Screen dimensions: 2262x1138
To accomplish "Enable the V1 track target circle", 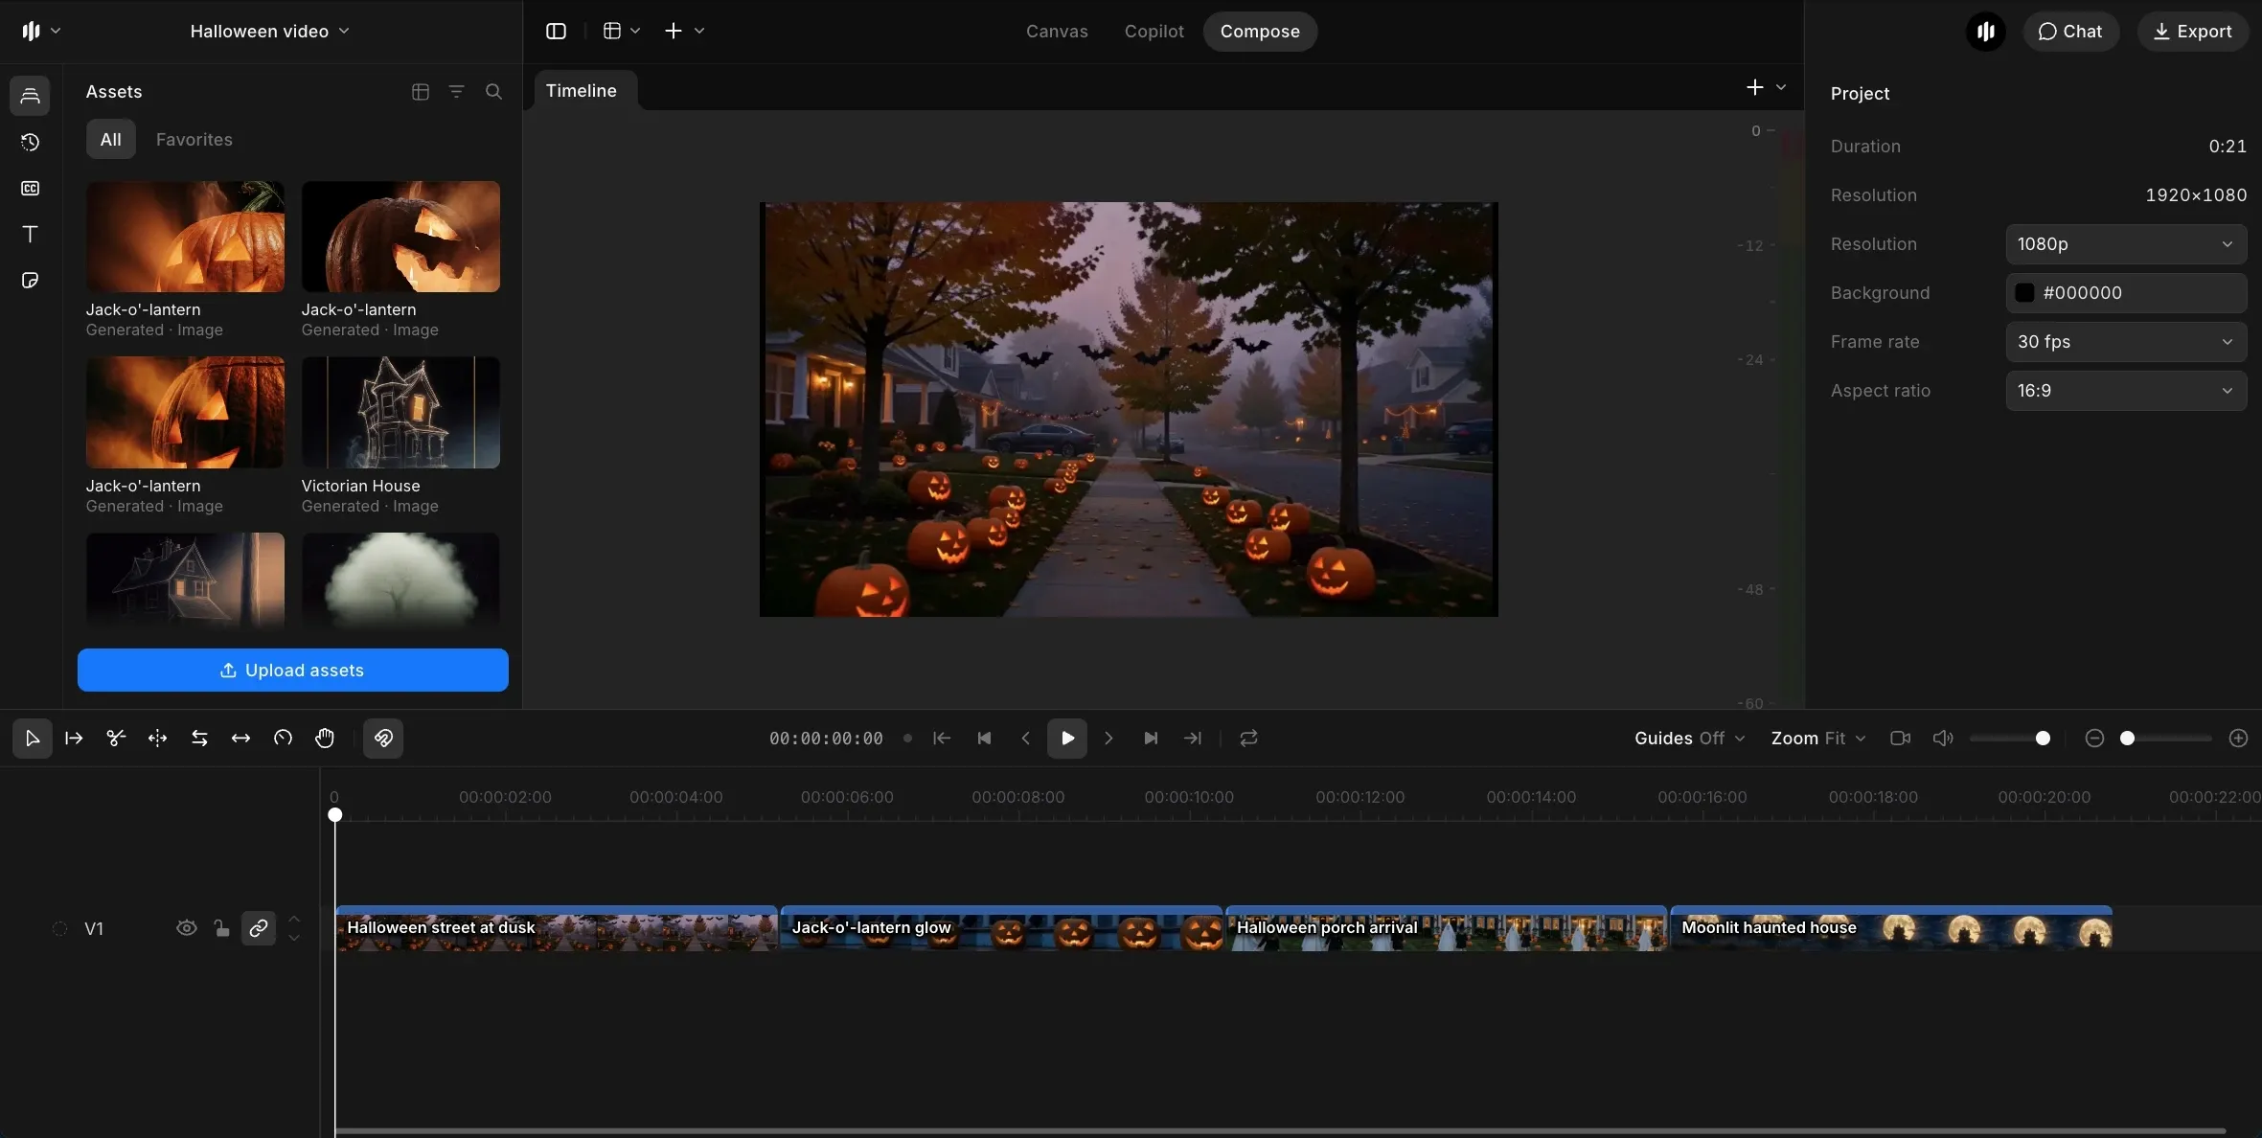I will pyautogui.click(x=59, y=928).
